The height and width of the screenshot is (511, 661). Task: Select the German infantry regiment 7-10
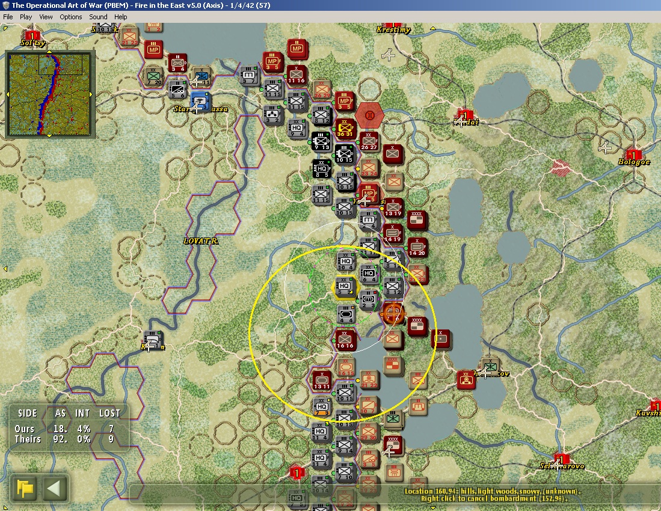pyautogui.click(x=345, y=472)
